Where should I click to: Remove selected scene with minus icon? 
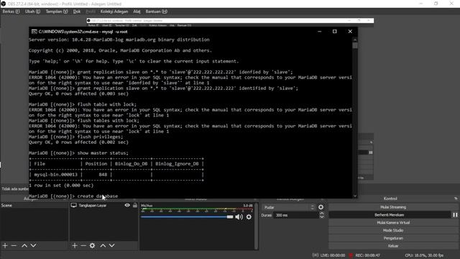pos(14,245)
